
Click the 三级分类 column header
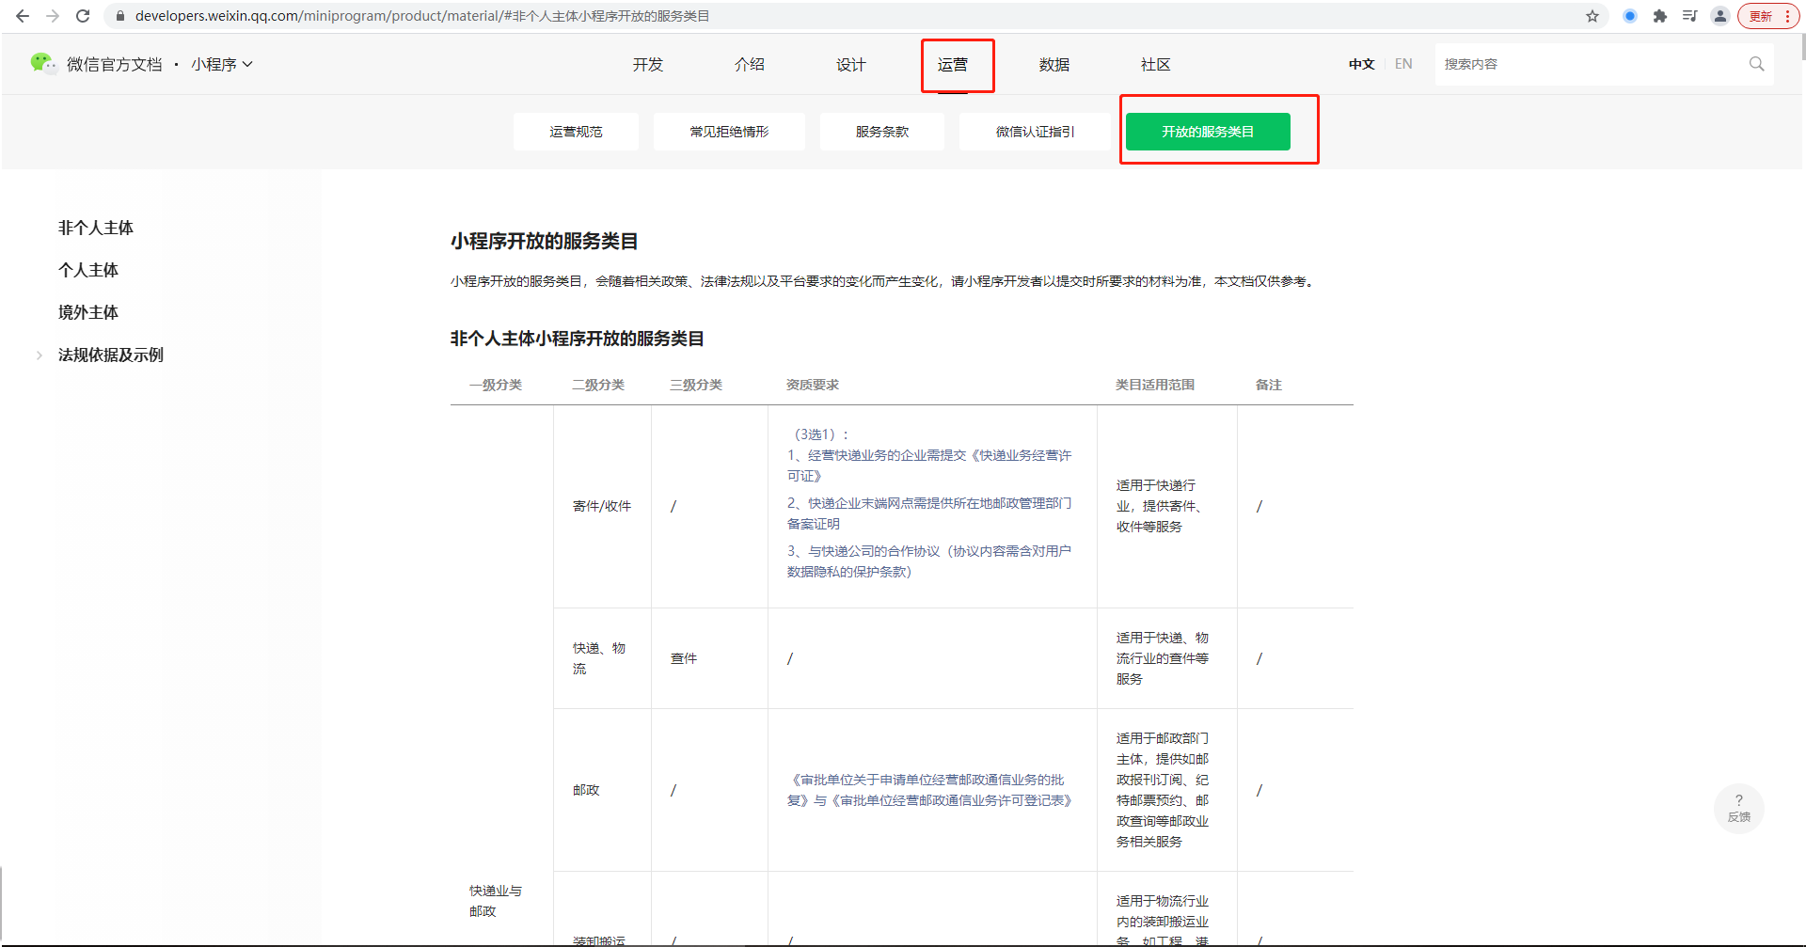pyautogui.click(x=696, y=385)
